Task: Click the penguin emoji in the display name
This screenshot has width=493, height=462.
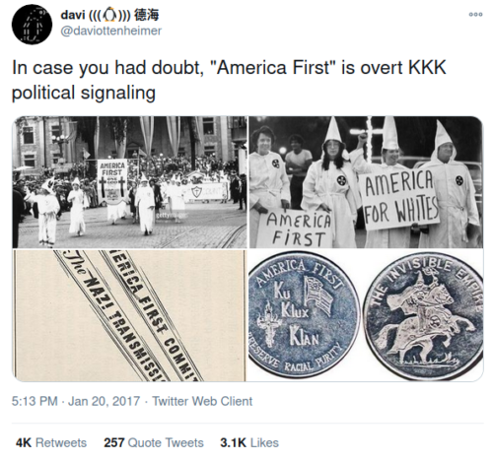Action: coord(109,15)
